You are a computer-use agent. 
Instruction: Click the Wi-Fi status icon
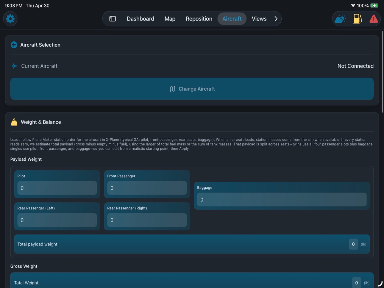(x=353, y=5)
